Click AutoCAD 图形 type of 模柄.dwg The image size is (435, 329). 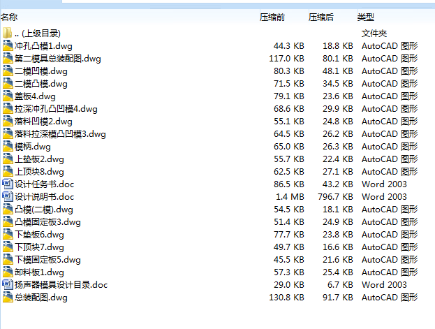pos(390,146)
